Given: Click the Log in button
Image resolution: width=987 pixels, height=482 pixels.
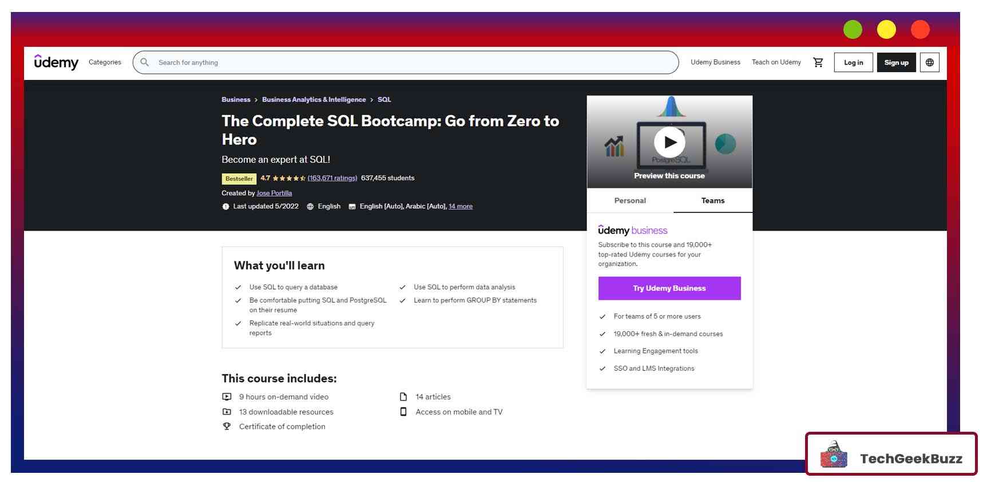Looking at the screenshot, I should tap(853, 62).
